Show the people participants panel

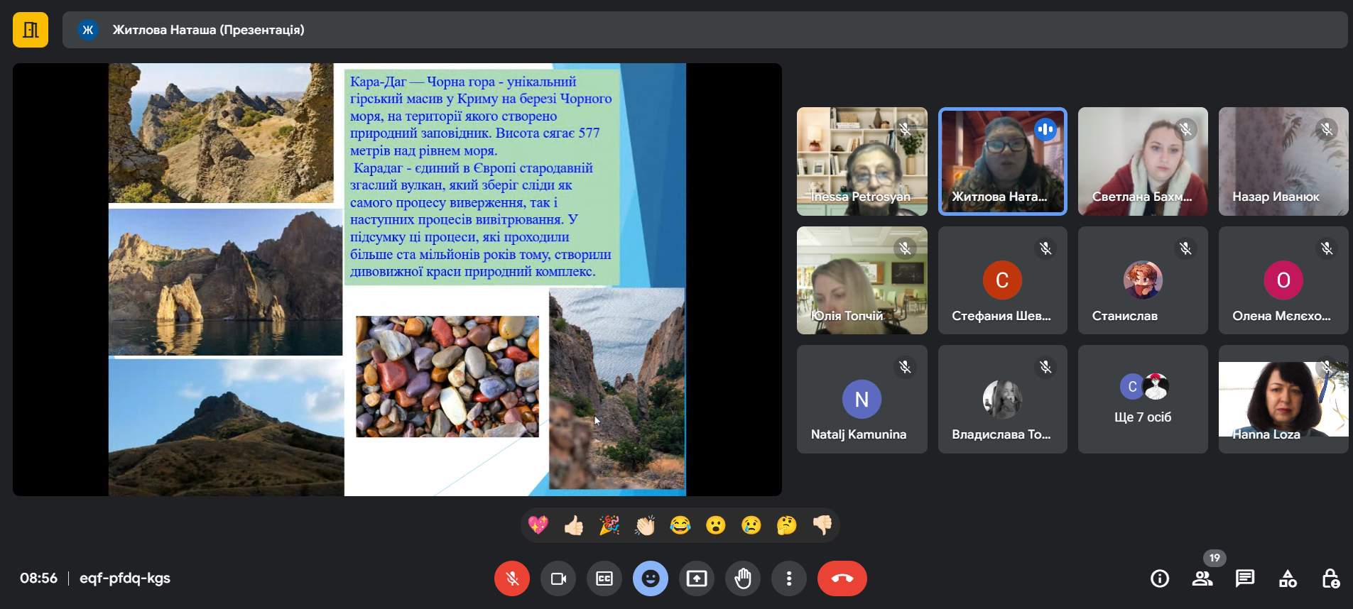[x=1202, y=578]
